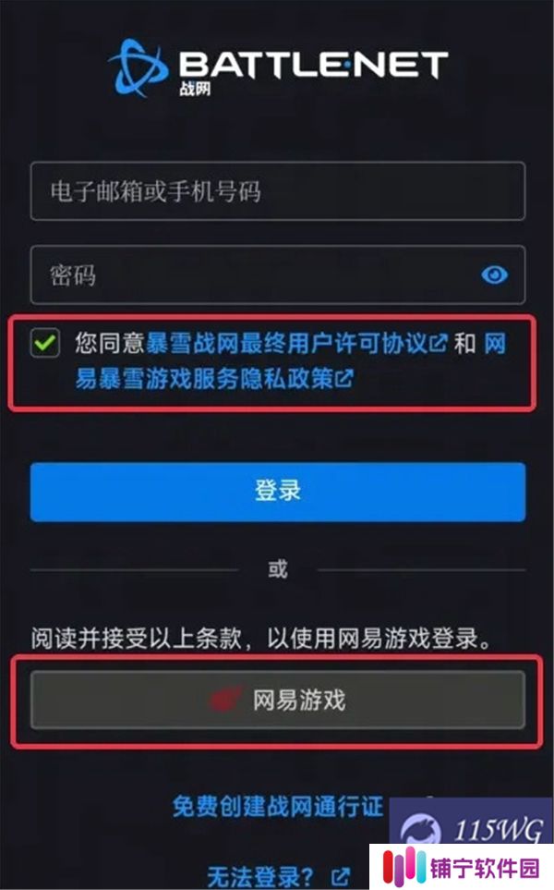Click the 铺宁软件园 watermark text
Image resolution: width=554 pixels, height=890 pixels.
click(484, 869)
